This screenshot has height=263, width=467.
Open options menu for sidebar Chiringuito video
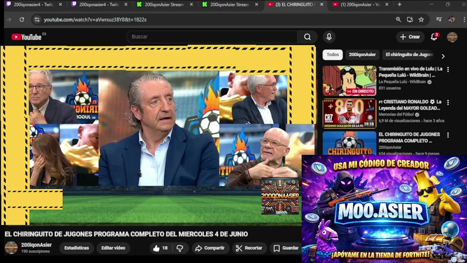click(x=448, y=135)
